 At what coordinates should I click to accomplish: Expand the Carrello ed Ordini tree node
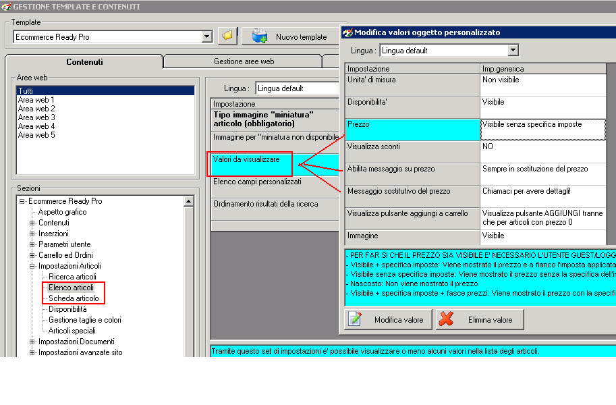(x=32, y=255)
